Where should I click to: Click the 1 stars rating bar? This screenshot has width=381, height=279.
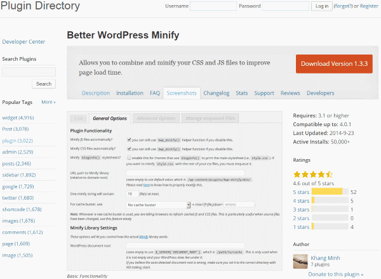[x=330, y=226]
